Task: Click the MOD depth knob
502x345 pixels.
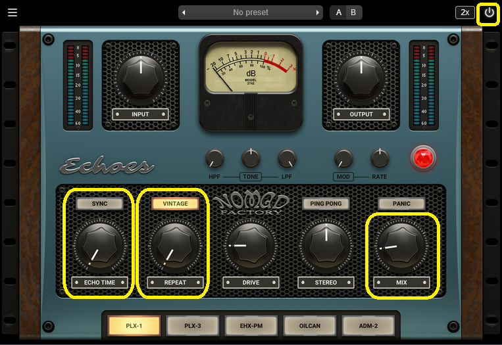Action: pyautogui.click(x=343, y=158)
